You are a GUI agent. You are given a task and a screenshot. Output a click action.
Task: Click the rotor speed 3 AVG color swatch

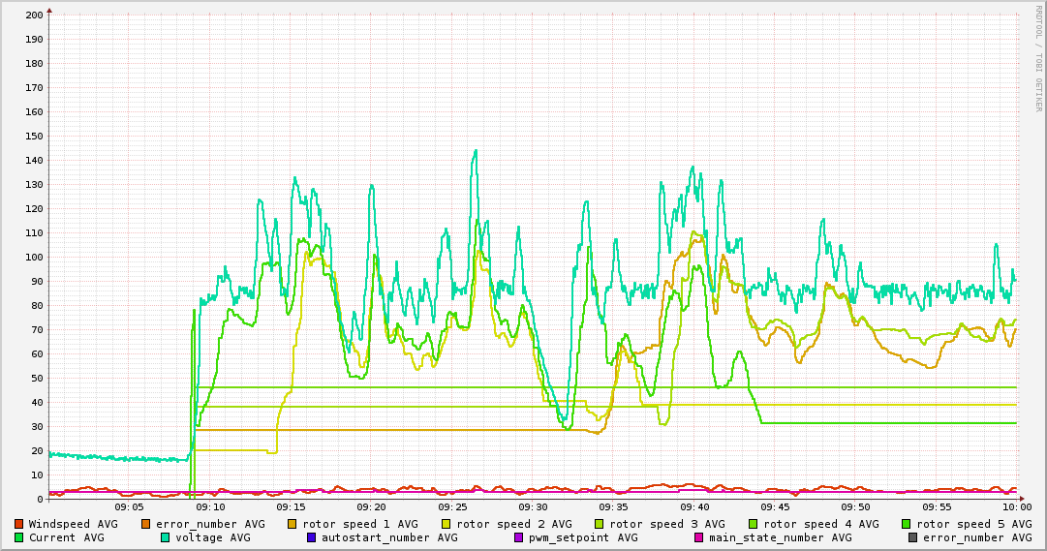point(600,524)
